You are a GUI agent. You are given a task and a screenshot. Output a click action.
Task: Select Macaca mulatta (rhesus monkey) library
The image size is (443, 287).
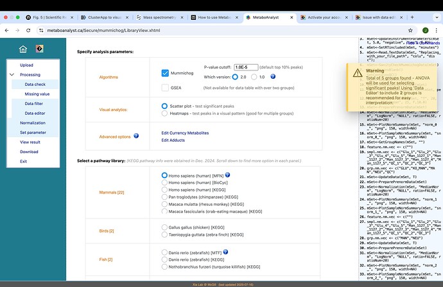click(x=164, y=204)
